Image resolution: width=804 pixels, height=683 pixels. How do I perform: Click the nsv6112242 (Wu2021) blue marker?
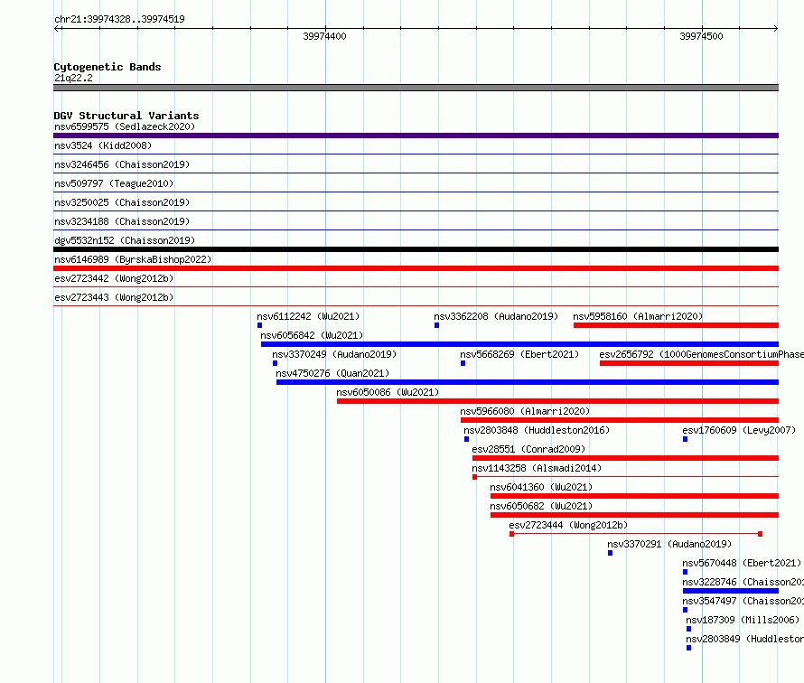coord(259,325)
